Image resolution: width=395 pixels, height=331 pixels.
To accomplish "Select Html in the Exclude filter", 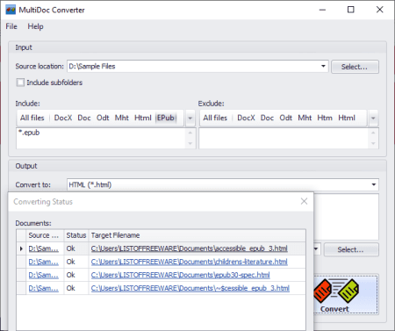I will pos(347,118).
